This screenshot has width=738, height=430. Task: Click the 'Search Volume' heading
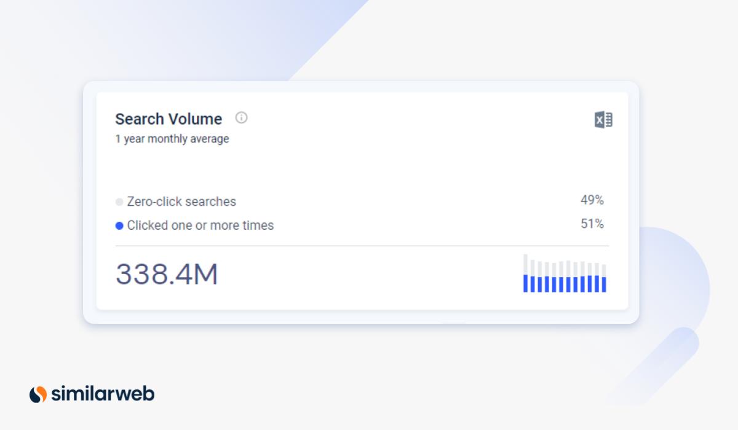[169, 119]
